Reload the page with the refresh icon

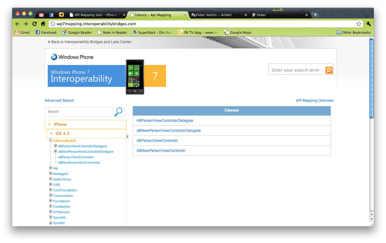coord(34,24)
